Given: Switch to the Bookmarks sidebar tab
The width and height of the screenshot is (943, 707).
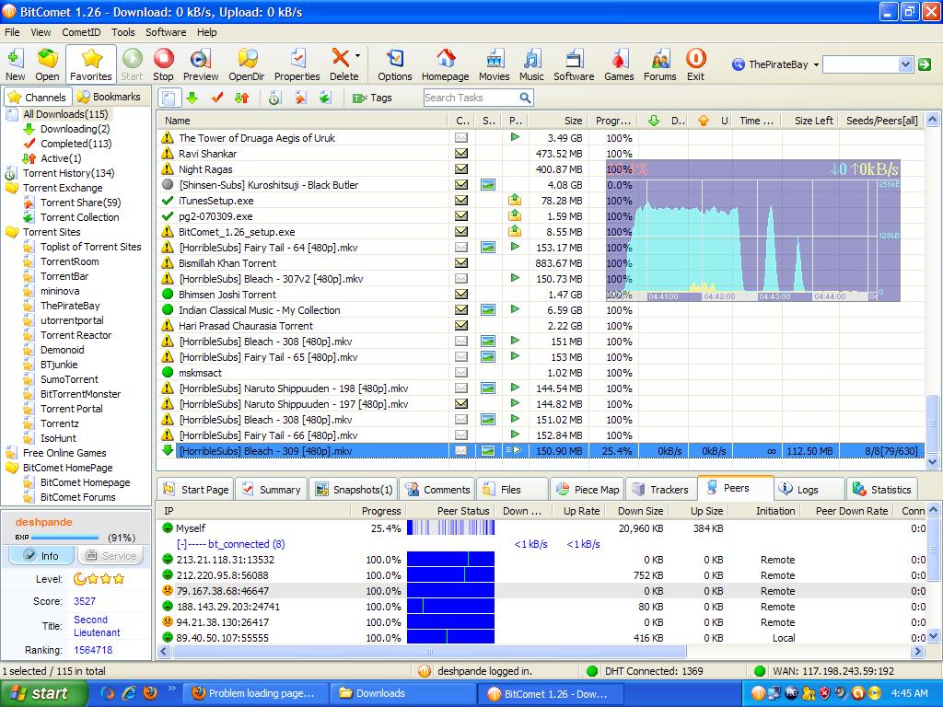Looking at the screenshot, I should [x=110, y=97].
